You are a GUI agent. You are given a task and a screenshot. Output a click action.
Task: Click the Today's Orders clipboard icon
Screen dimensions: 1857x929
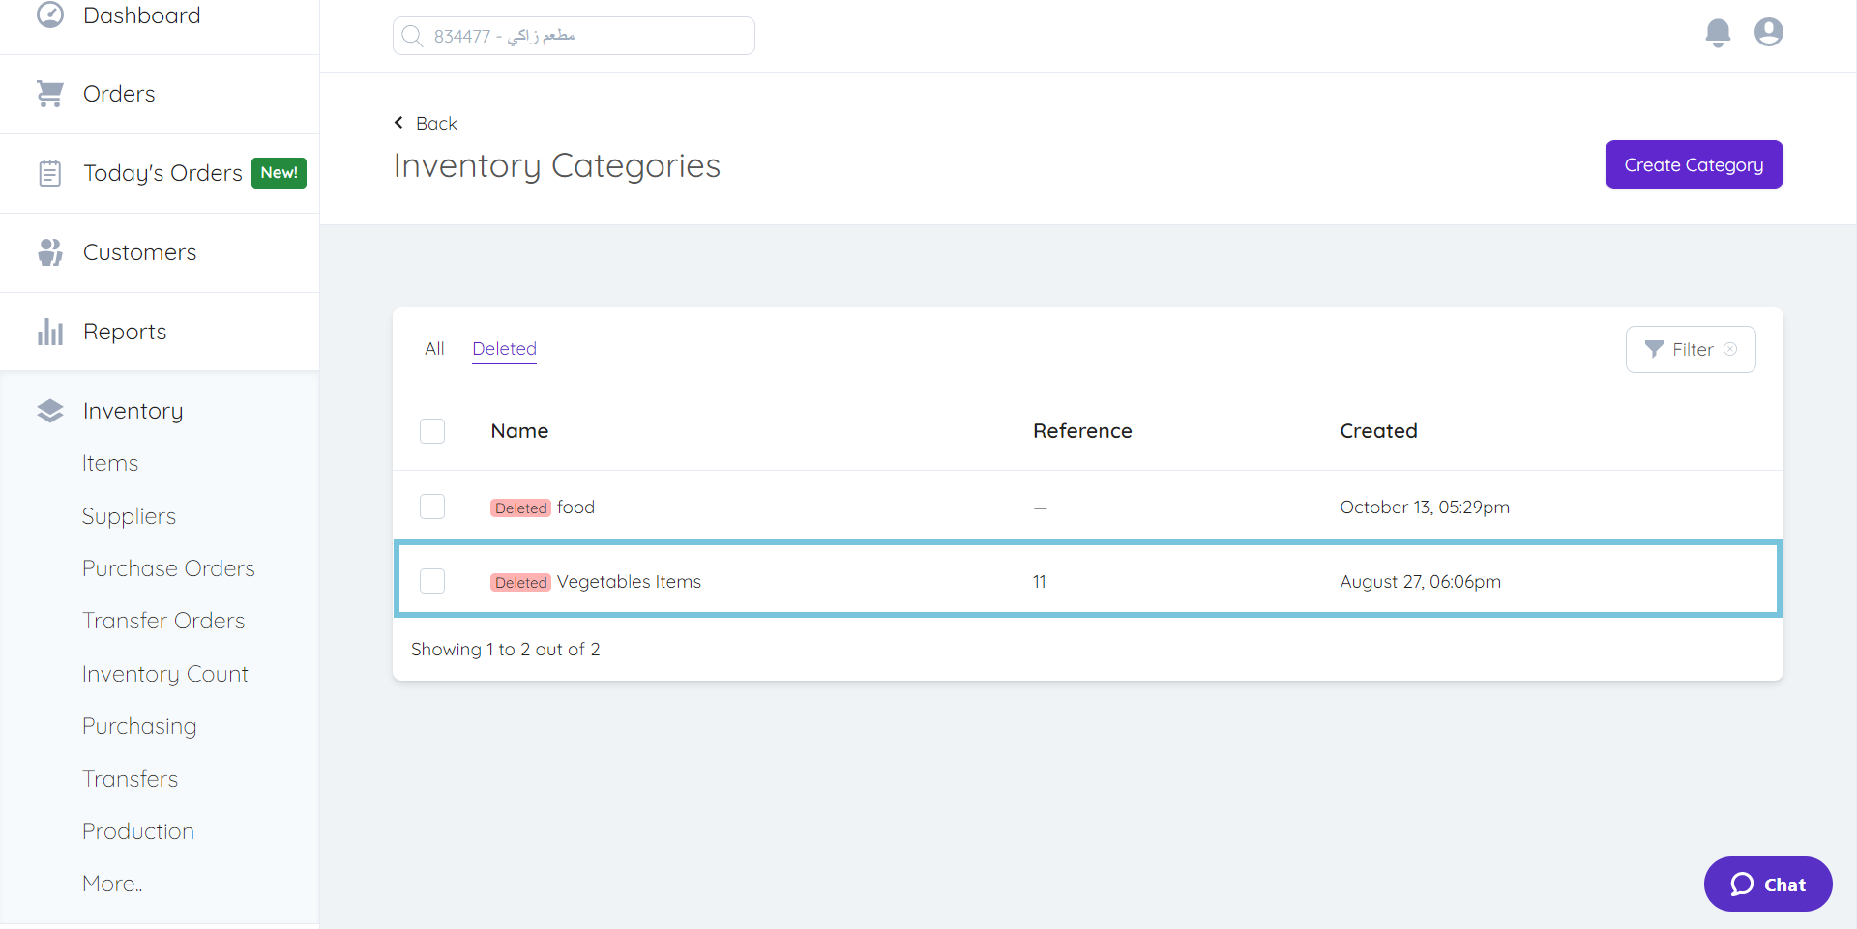tap(49, 173)
